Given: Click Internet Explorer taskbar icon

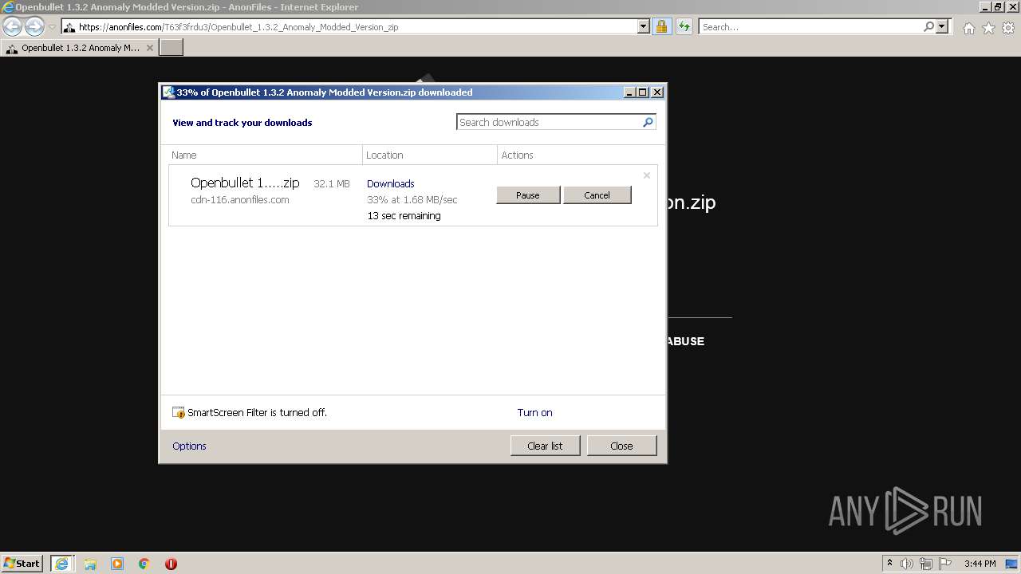Looking at the screenshot, I should (x=61, y=564).
